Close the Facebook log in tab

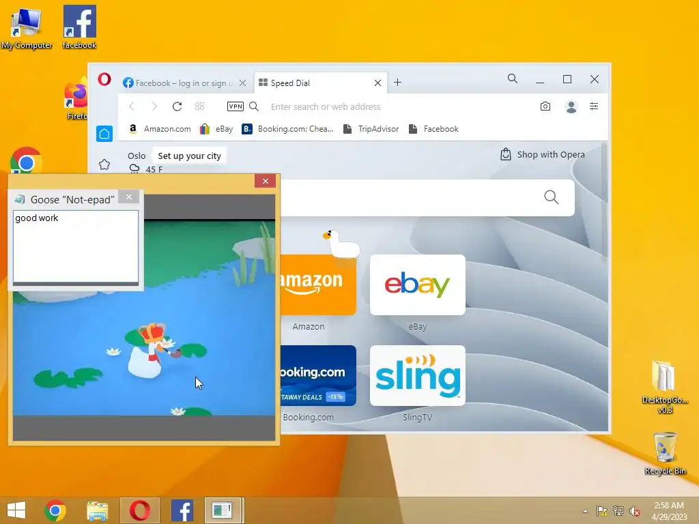click(242, 83)
